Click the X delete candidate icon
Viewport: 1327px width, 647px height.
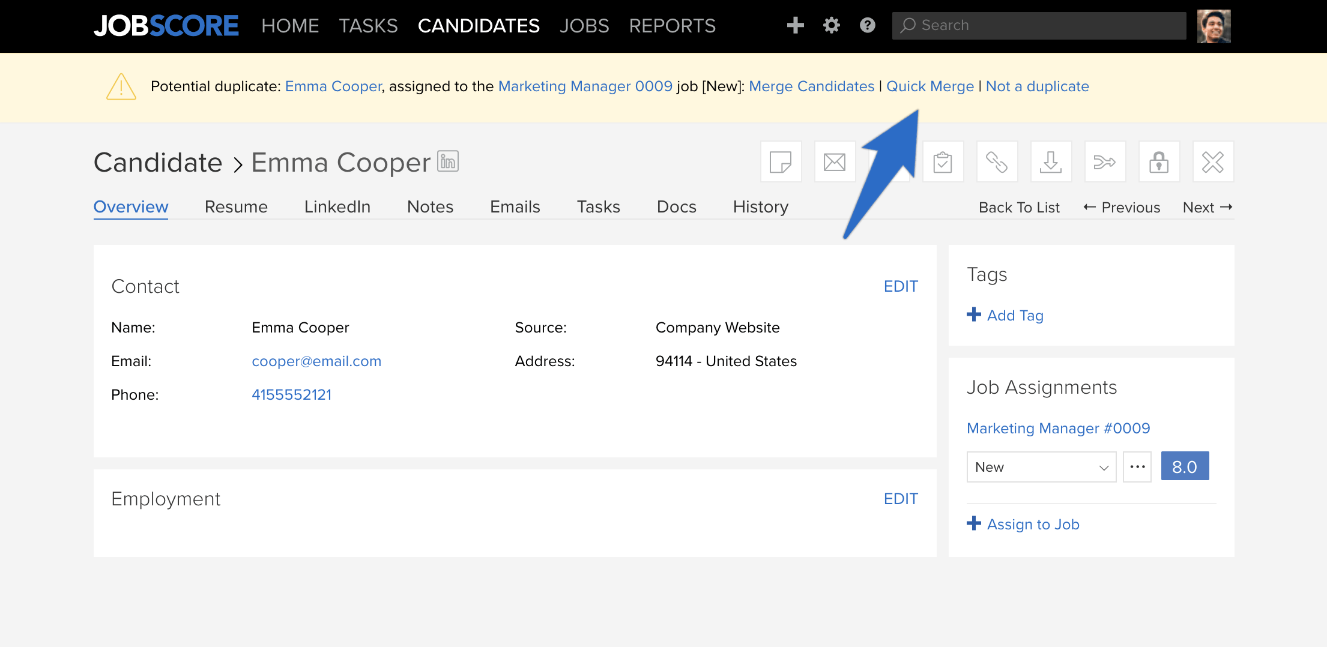[x=1213, y=162]
